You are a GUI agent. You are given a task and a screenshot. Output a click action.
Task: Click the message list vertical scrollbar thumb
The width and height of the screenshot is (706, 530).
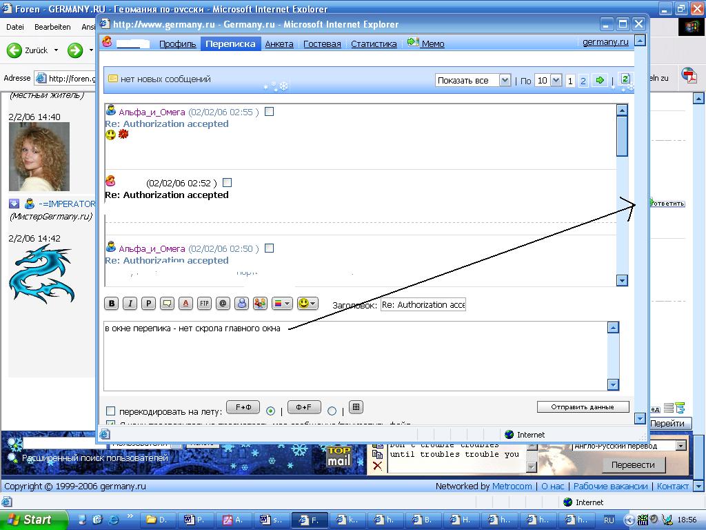tap(622, 136)
